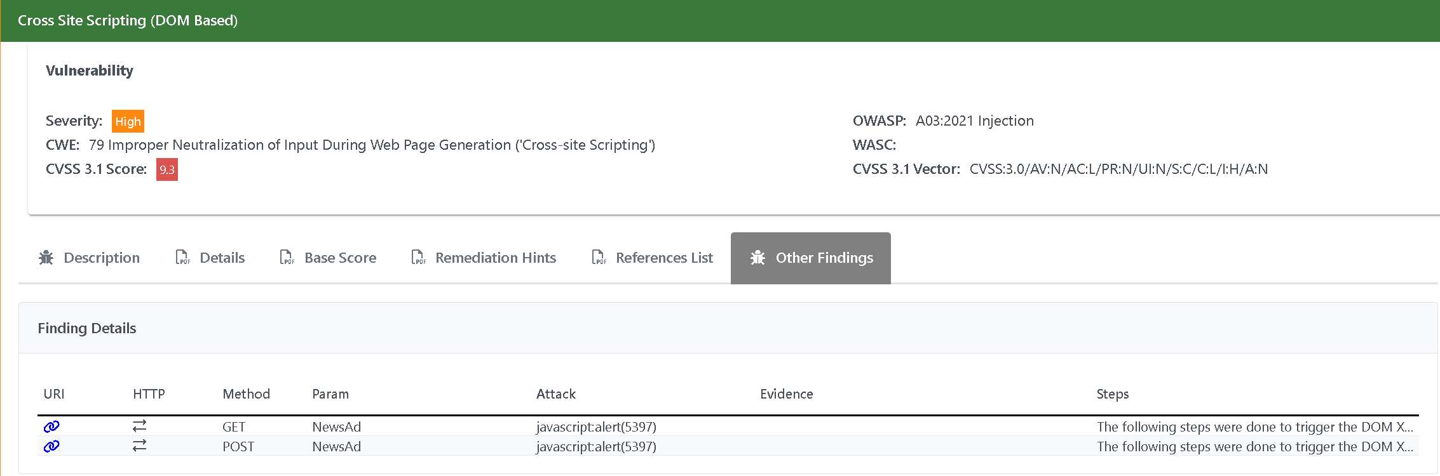The width and height of the screenshot is (1440, 476).
Task: Click the PDF icon beside Details
Action: tap(182, 258)
